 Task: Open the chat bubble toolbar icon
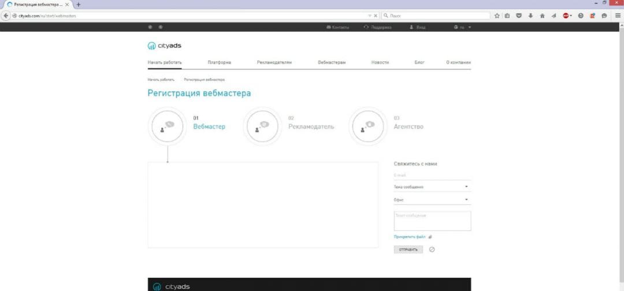604,16
